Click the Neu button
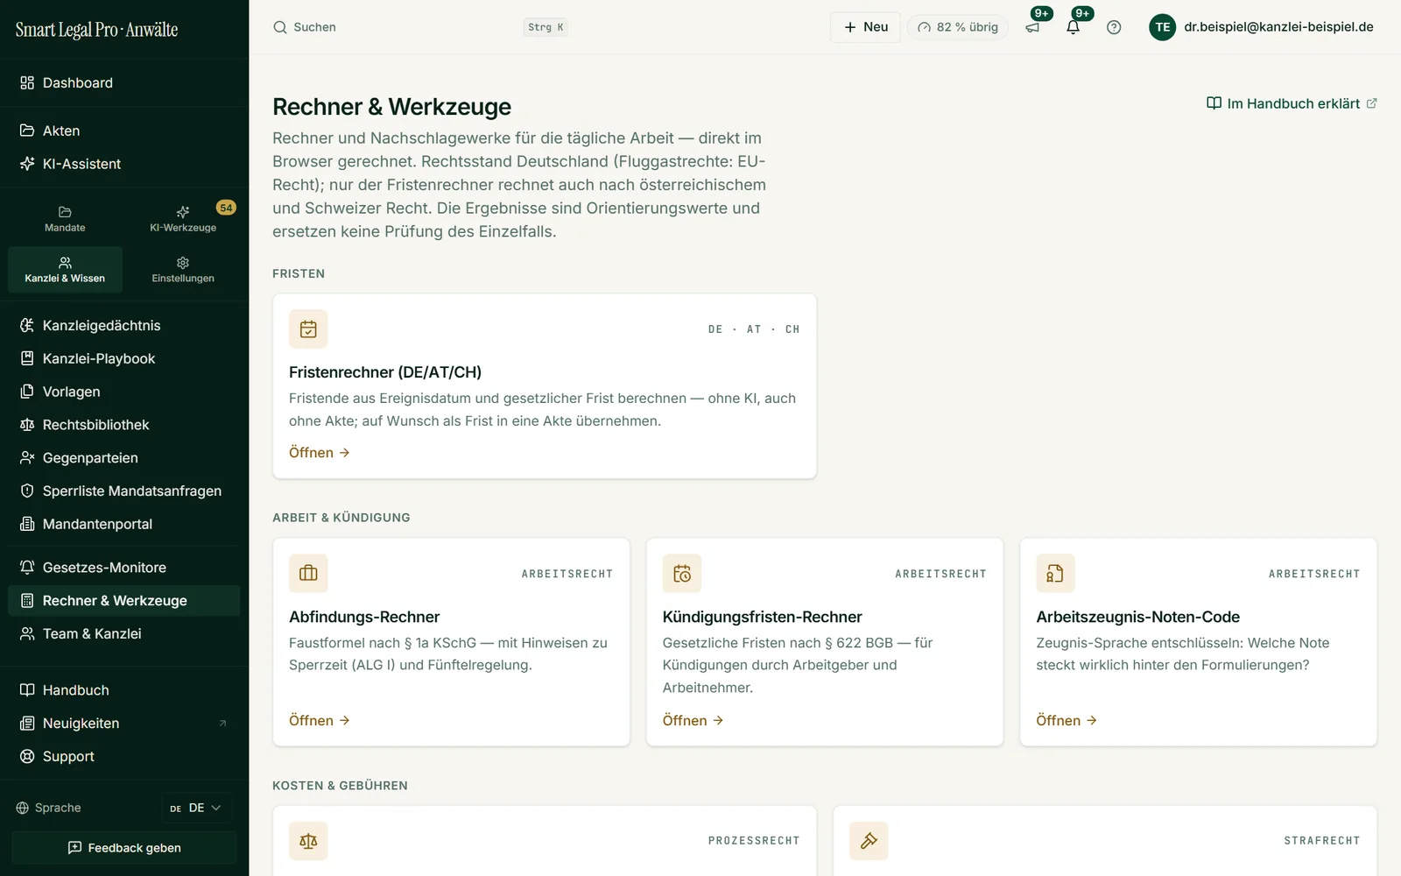1401x876 pixels. coord(865,27)
